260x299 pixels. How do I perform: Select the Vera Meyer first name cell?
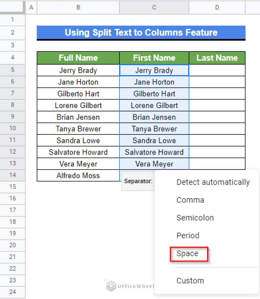[x=154, y=164]
